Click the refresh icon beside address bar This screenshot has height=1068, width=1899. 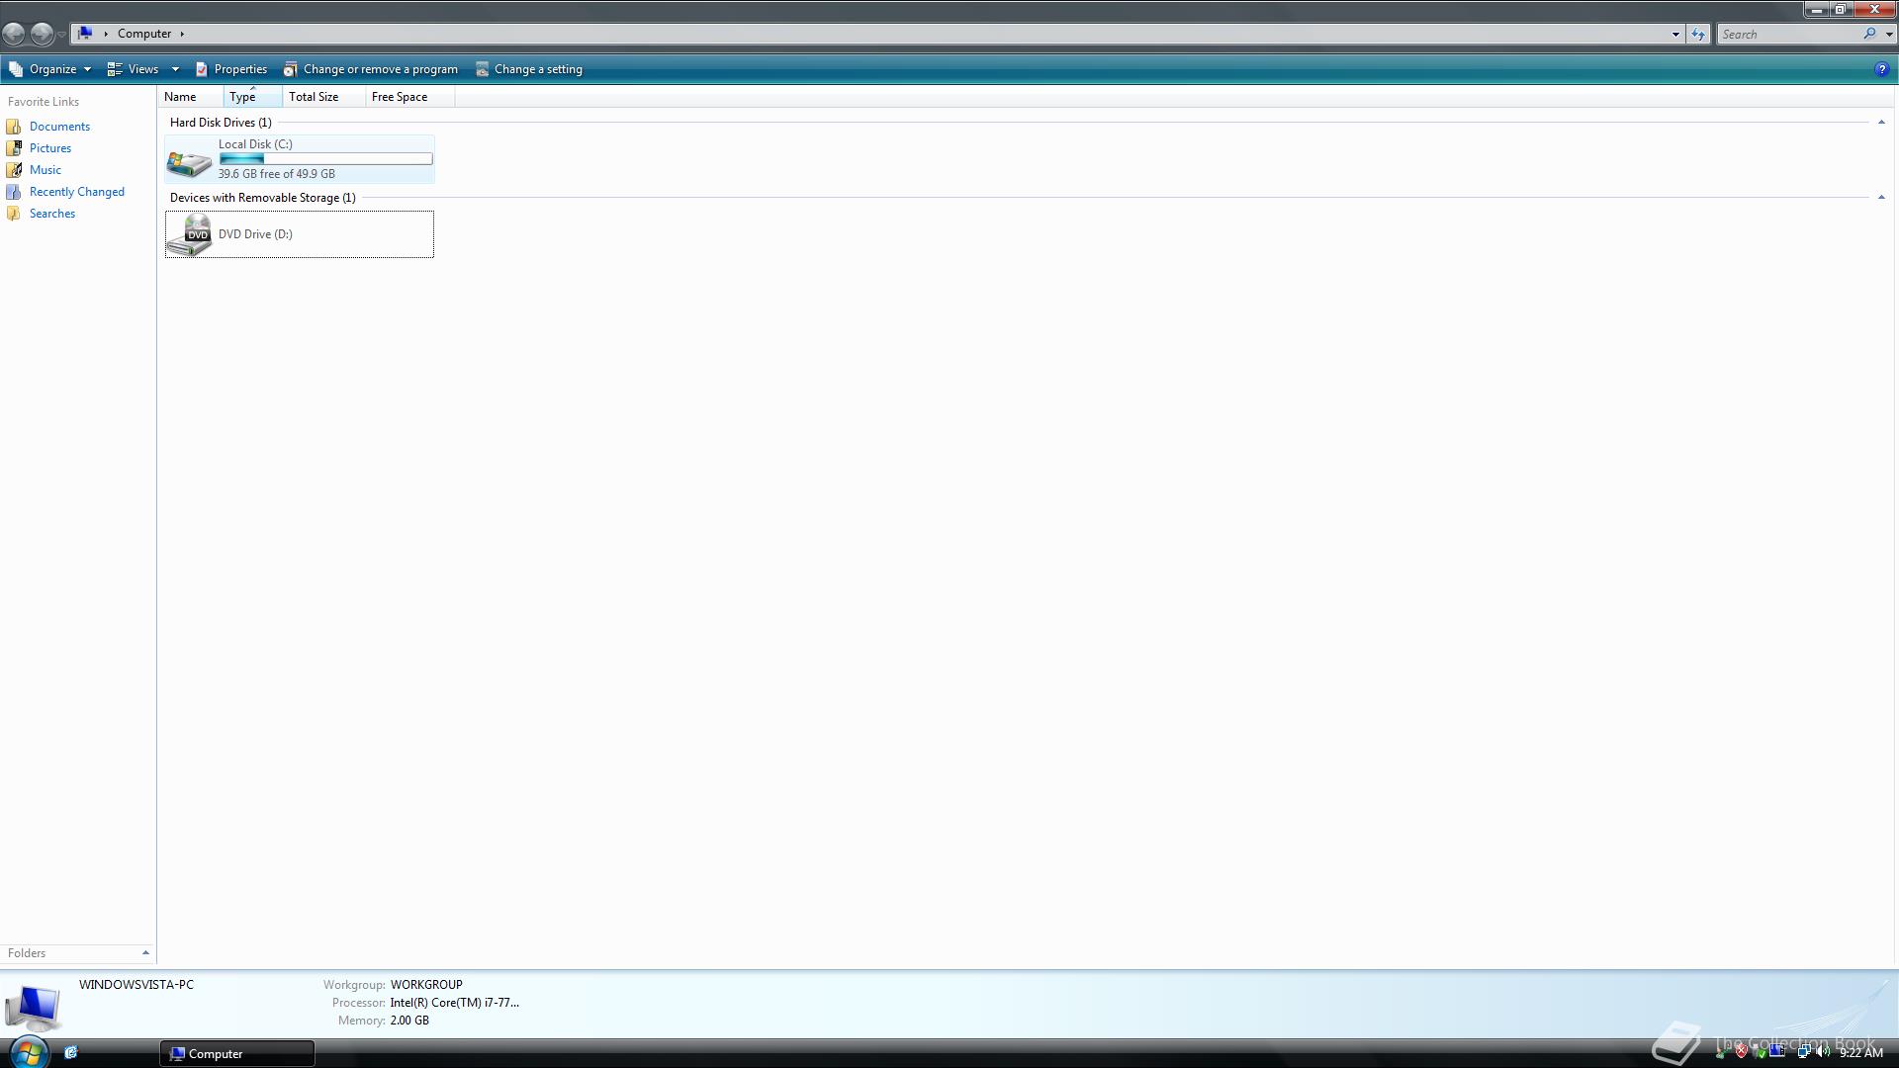1698,34
